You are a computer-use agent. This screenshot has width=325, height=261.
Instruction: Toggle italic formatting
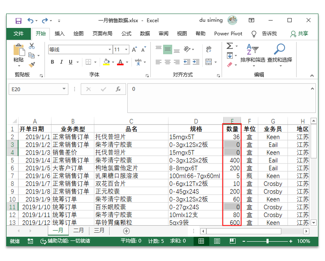point(61,62)
